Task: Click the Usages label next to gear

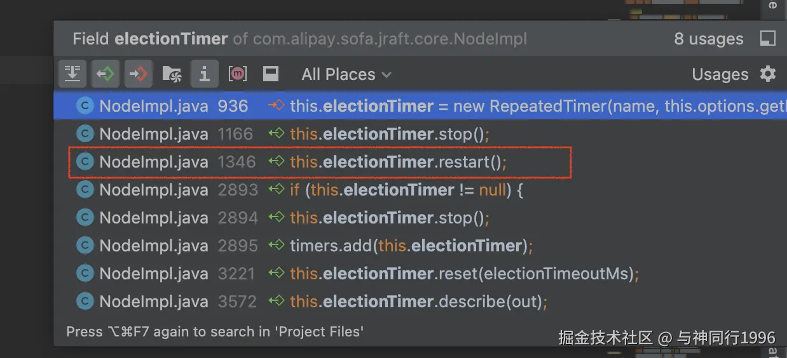Action: click(x=720, y=74)
